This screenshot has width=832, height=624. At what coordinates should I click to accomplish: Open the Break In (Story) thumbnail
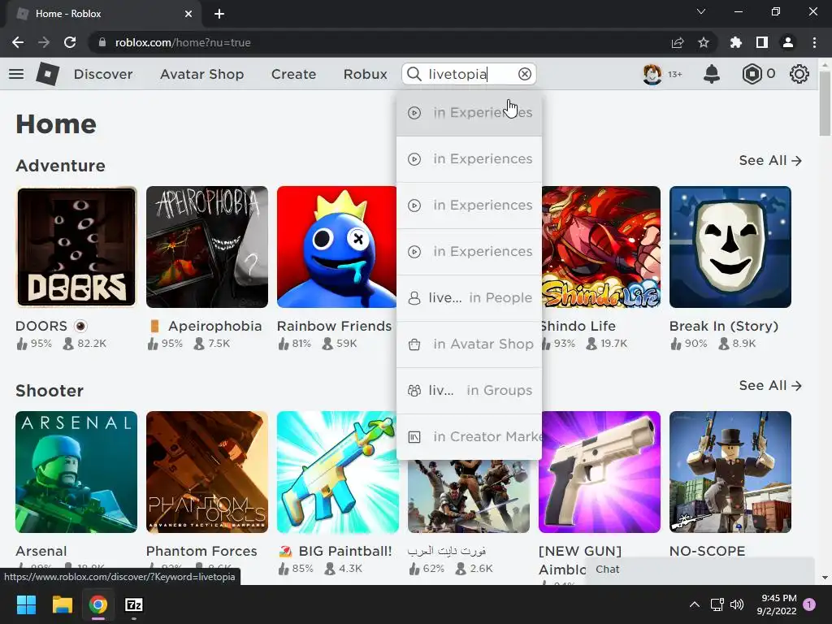click(730, 247)
